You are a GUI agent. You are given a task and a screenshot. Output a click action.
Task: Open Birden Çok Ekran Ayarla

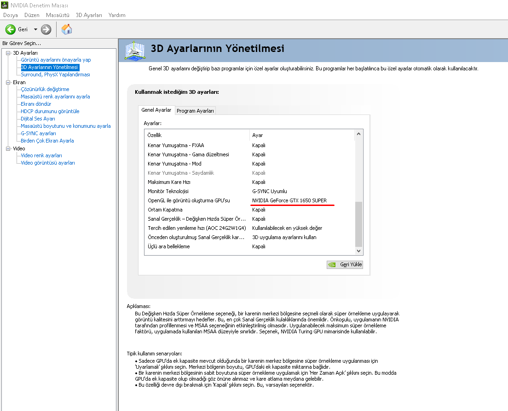(47, 141)
